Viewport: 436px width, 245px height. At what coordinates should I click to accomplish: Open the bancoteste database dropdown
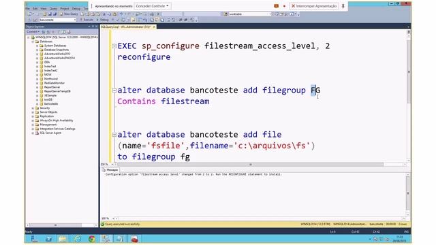[x=57, y=20]
